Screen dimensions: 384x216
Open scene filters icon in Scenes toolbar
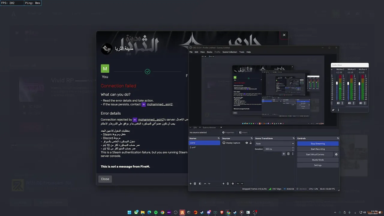(200, 184)
